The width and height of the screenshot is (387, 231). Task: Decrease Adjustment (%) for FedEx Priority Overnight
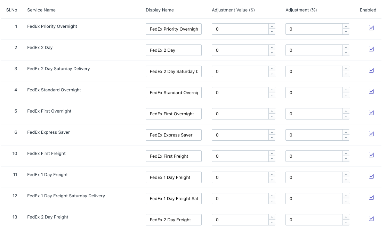click(x=346, y=32)
